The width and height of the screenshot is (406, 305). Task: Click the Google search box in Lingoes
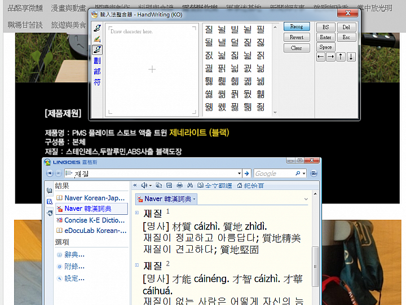[x=274, y=174]
